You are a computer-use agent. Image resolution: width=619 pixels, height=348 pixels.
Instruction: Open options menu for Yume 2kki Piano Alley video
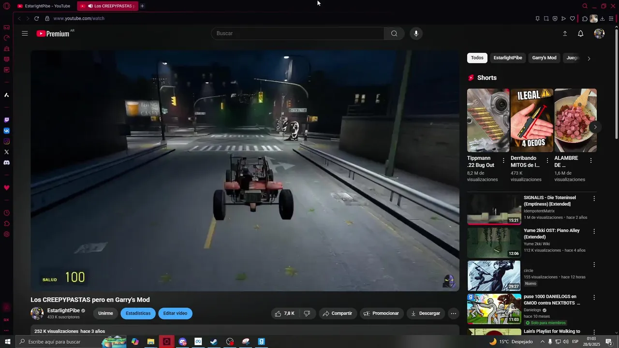point(594,232)
